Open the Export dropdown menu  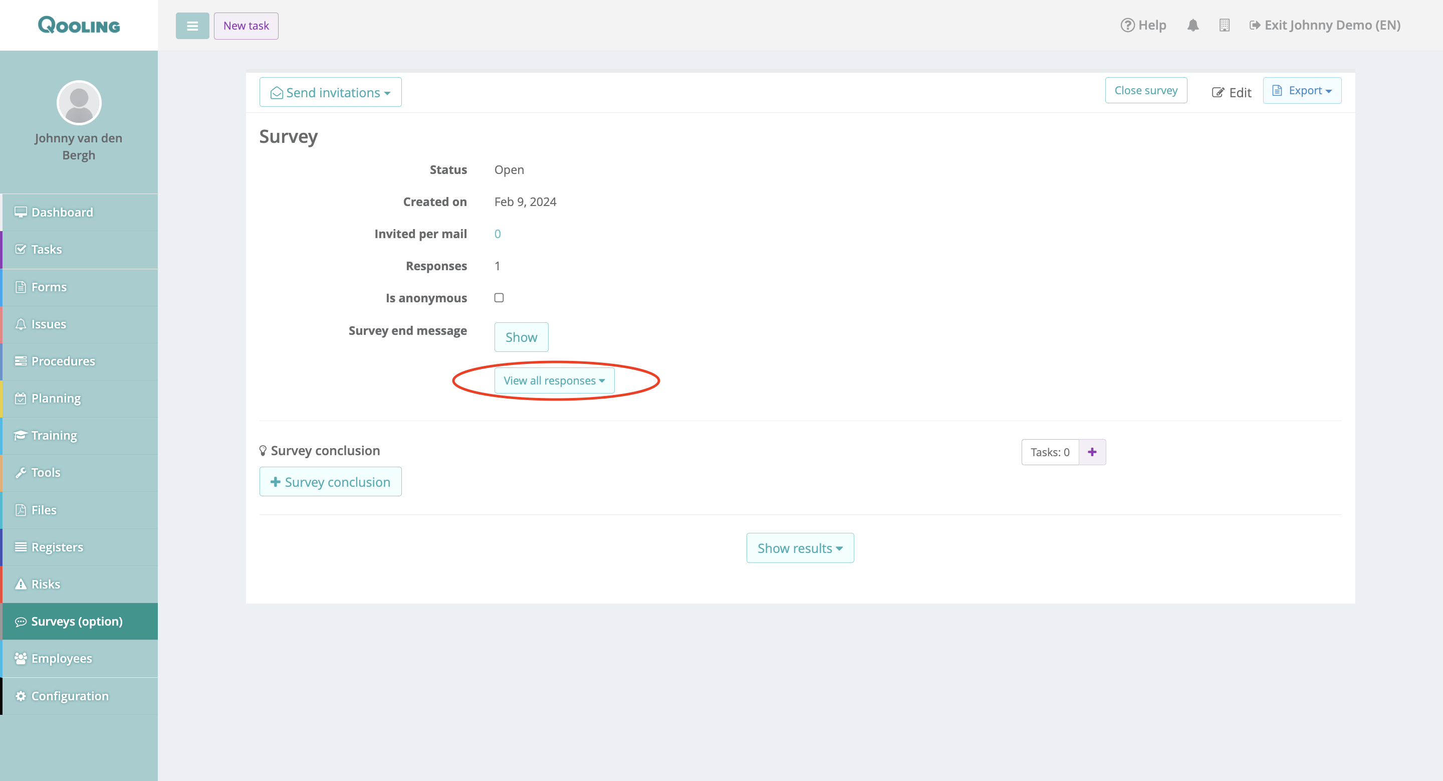[1302, 91]
